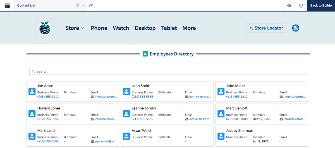This screenshot has height=148, width=335.
Task: Expand the Store menu dropdown
Action: click(x=75, y=28)
